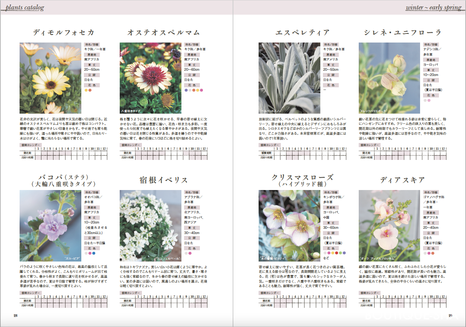
Task: Select the ディモルフォセカ title
Action: click(63, 33)
